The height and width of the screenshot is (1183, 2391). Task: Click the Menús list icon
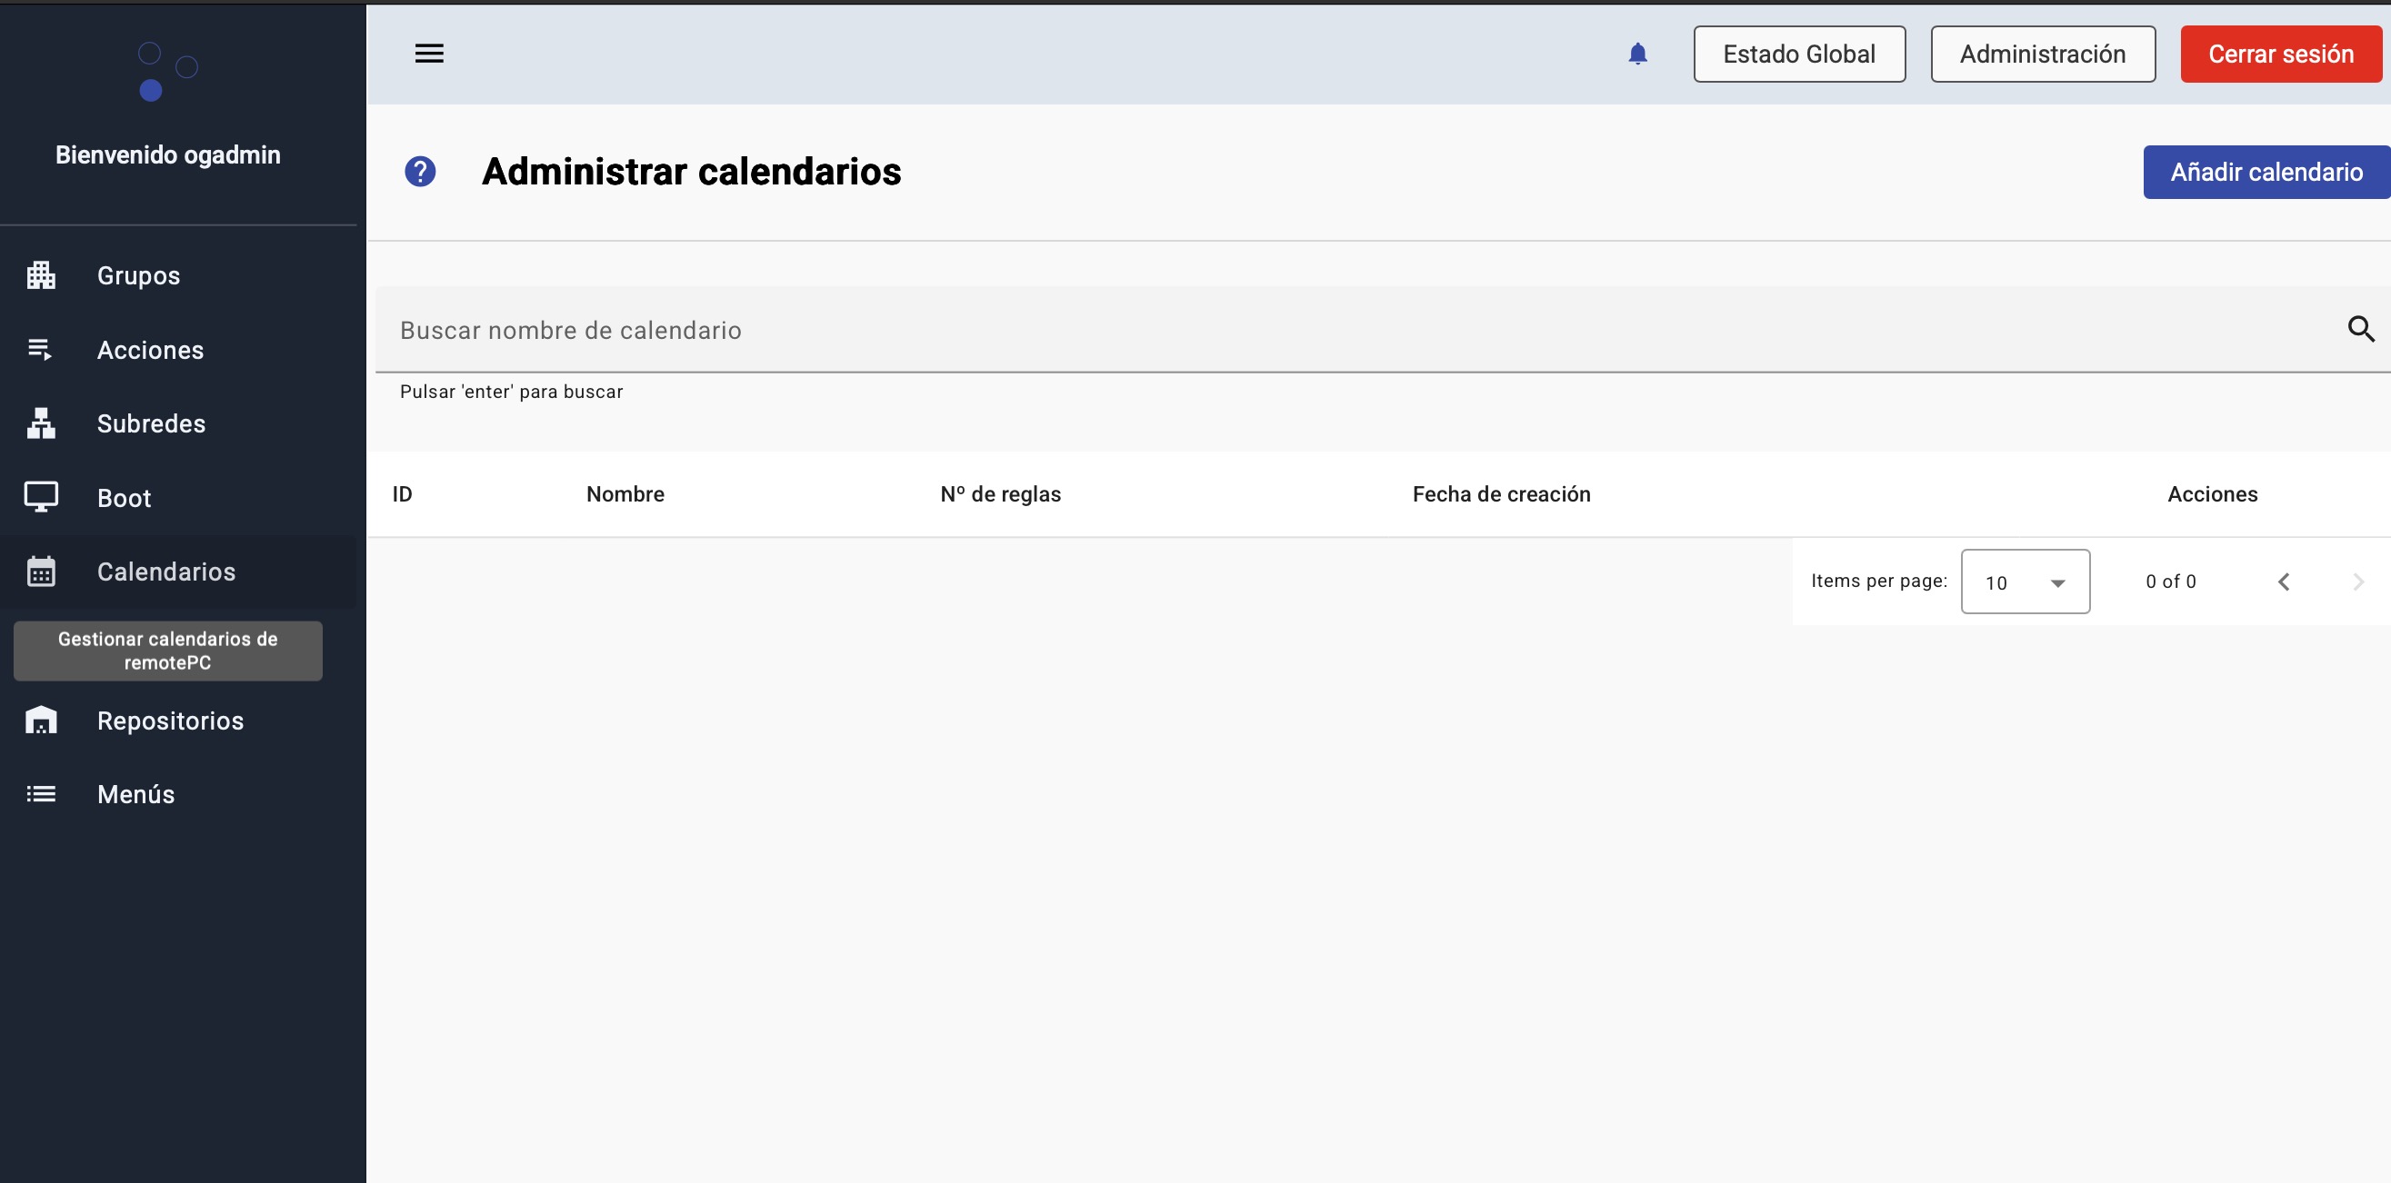click(41, 794)
